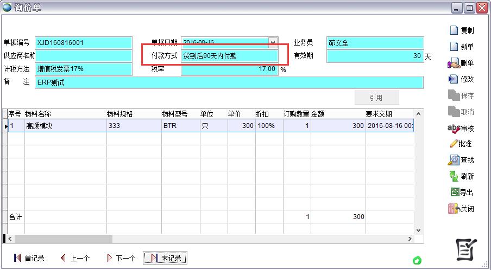Go to next record 下一个
The height and width of the screenshot is (270, 491).
click(121, 258)
